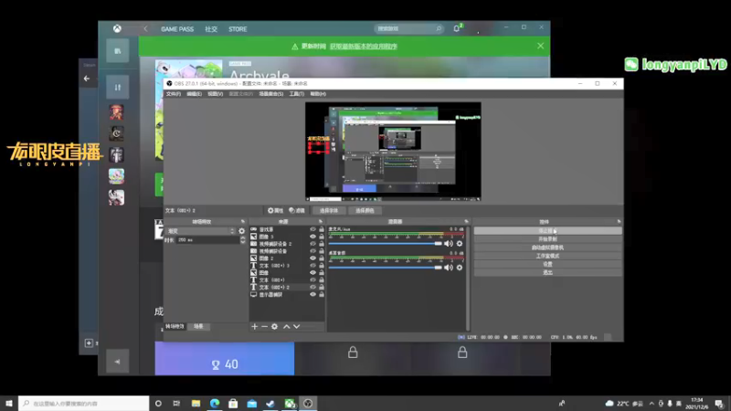The height and width of the screenshot is (411, 731).
Task: Remove selected source with the minus icon
Action: (x=264, y=327)
